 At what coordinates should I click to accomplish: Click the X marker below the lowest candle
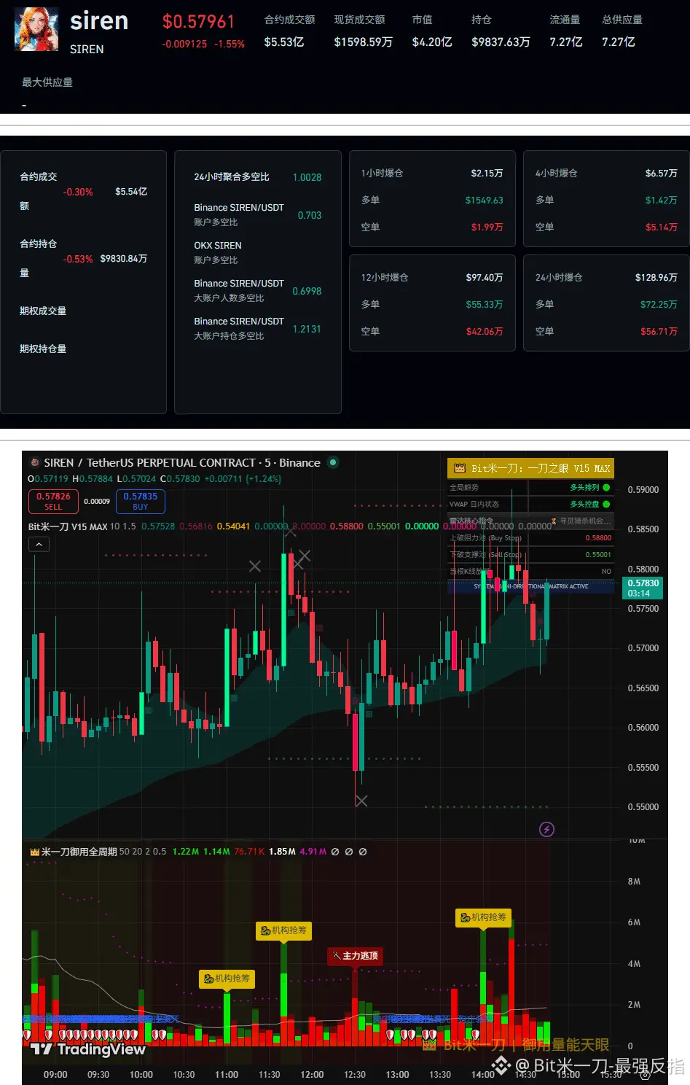[x=361, y=801]
